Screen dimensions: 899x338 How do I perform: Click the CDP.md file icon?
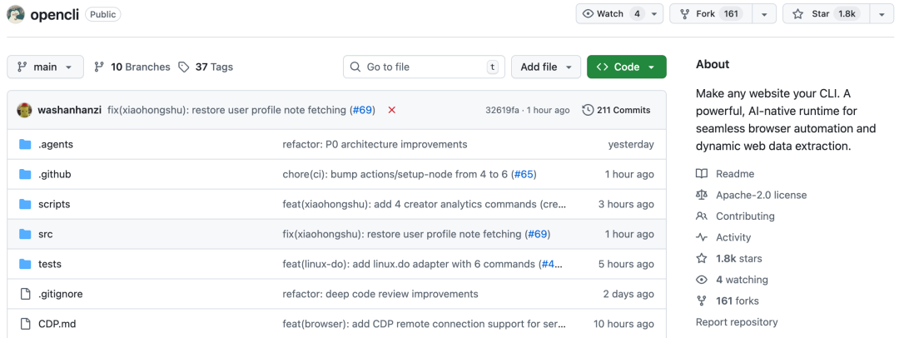(25, 324)
